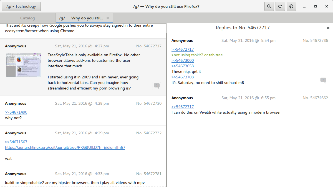Click 'I can do this on Vivaldi' reply text

226,112
